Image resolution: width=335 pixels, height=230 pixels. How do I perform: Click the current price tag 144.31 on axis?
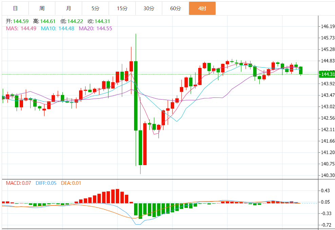pyautogui.click(x=327, y=74)
